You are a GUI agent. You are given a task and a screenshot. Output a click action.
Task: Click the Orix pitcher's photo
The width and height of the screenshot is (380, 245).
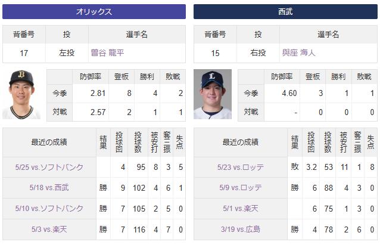point(21,94)
